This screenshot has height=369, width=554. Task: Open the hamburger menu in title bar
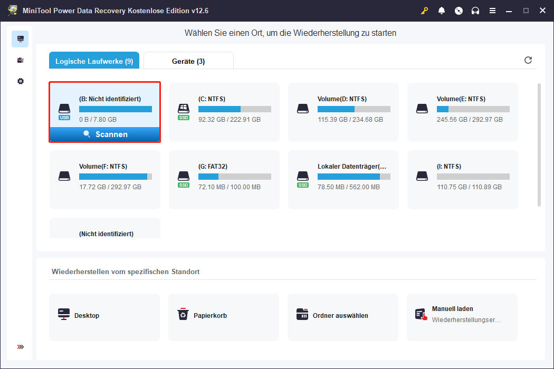(492, 11)
